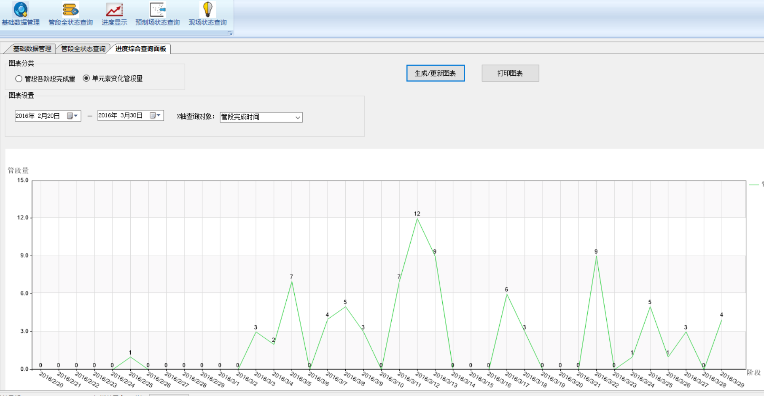Expand the X轴查询对象 combo box
Viewport: 764px width, 396px height.
(298, 117)
